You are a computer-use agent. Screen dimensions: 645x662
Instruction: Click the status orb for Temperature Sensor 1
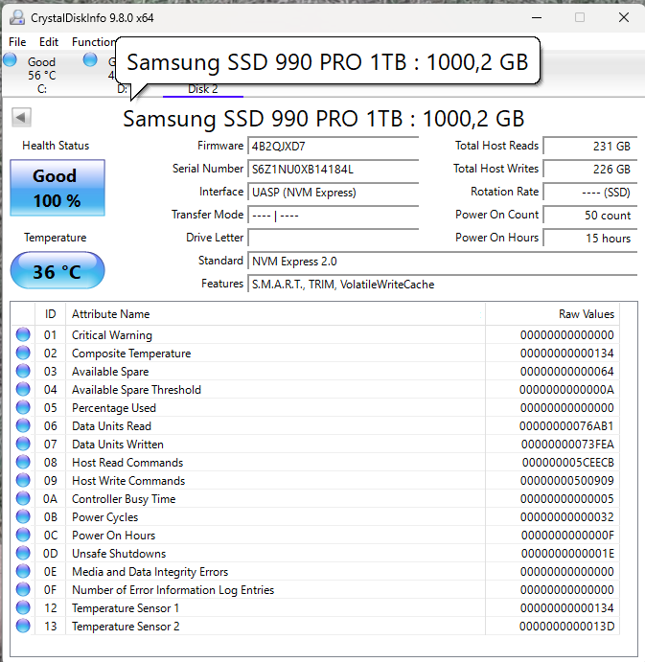click(x=23, y=608)
